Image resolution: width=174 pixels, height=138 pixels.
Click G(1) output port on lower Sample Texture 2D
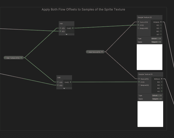tap(162, 85)
